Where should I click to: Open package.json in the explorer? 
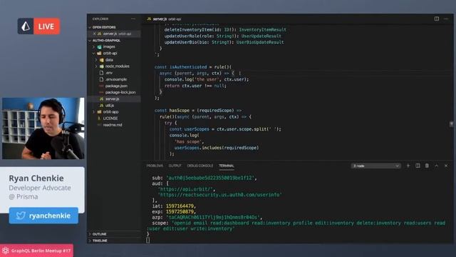coord(116,86)
